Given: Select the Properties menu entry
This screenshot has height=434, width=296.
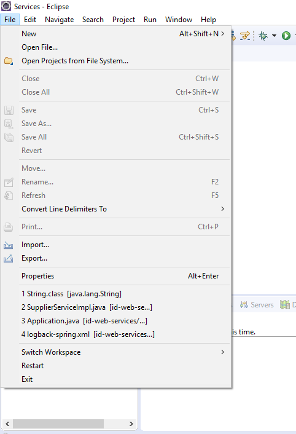Looking at the screenshot, I should pyautogui.click(x=116, y=276).
